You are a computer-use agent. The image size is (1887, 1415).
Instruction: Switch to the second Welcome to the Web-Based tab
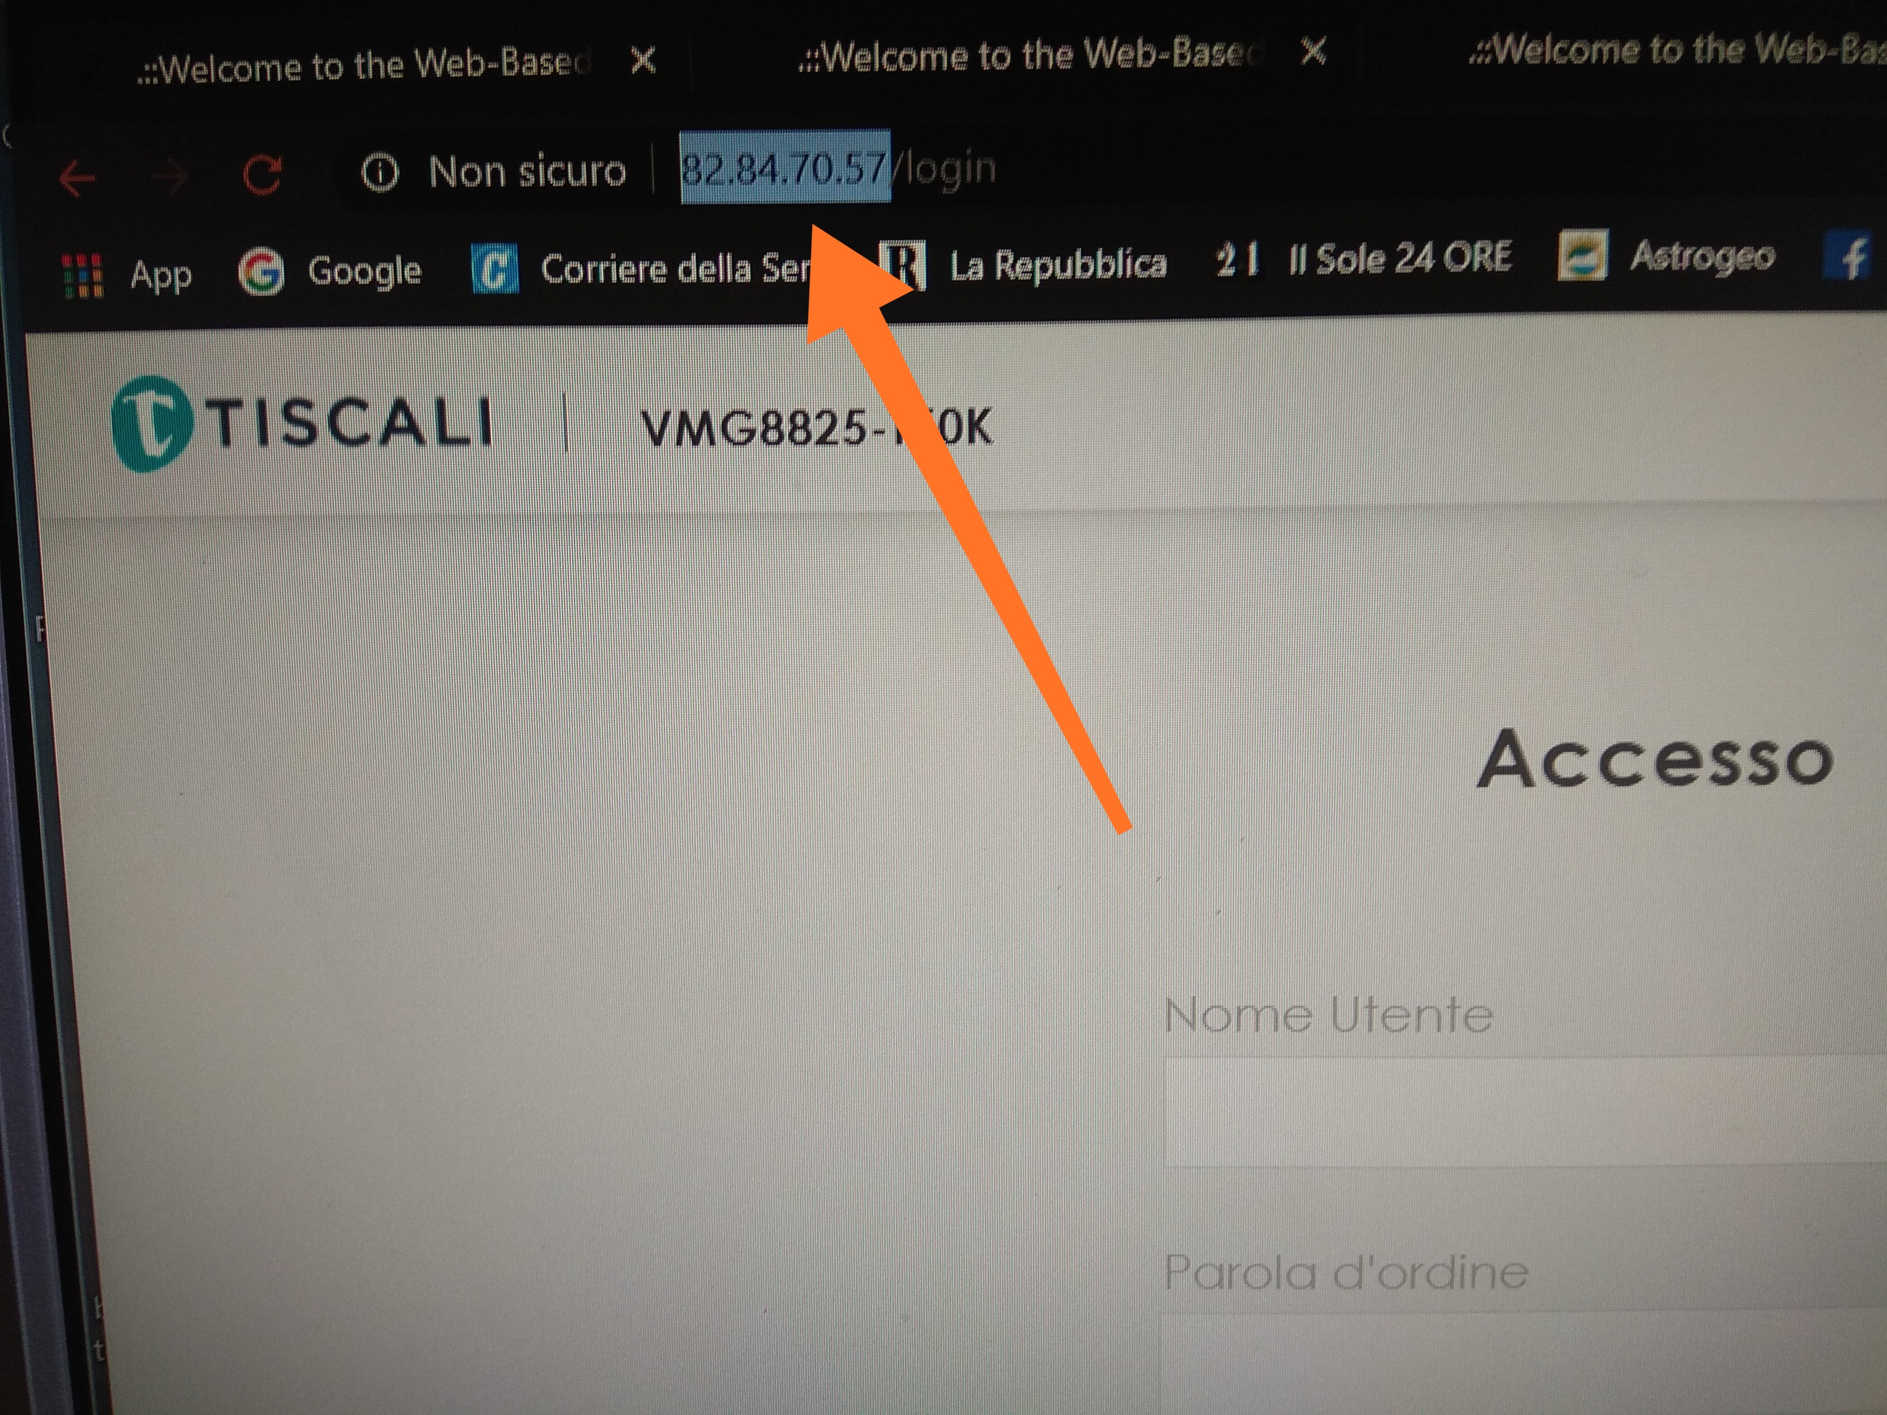pyautogui.click(x=1028, y=54)
